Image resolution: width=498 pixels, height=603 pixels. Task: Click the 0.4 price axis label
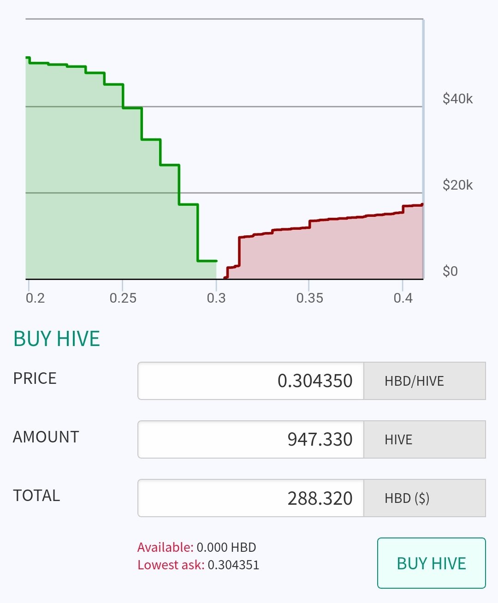403,298
